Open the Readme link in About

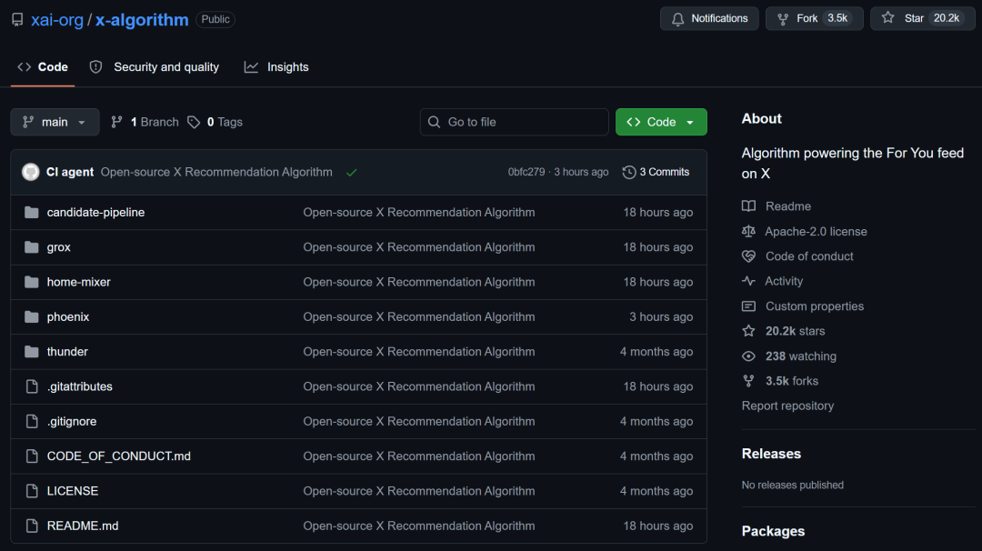pyautogui.click(x=787, y=206)
